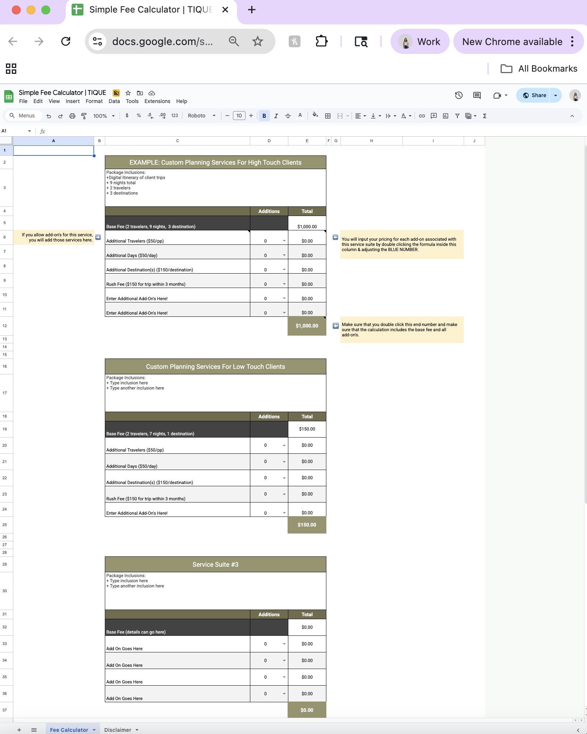Viewport: 587px width, 734px height.
Task: Open the Roboto font dropdown
Action: tap(201, 116)
